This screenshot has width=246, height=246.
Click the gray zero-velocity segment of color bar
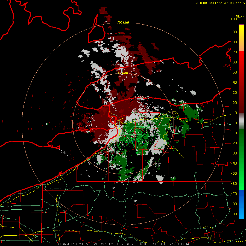pos(241,121)
